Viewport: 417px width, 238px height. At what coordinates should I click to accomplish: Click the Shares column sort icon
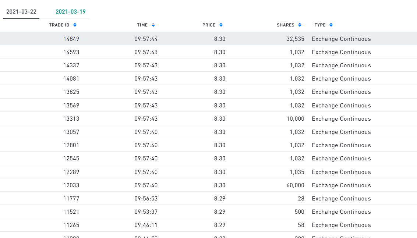(300, 25)
